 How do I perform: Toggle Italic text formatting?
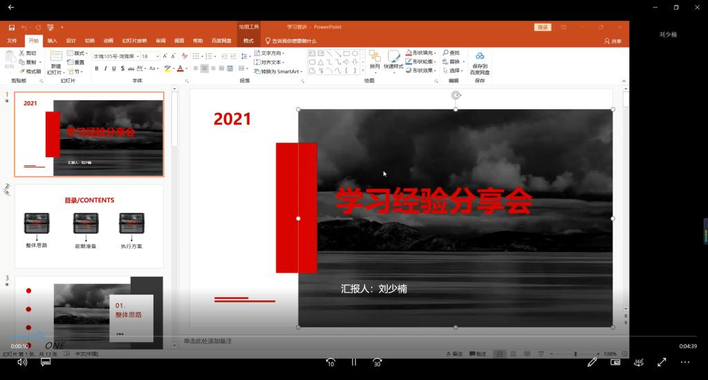tap(105, 69)
